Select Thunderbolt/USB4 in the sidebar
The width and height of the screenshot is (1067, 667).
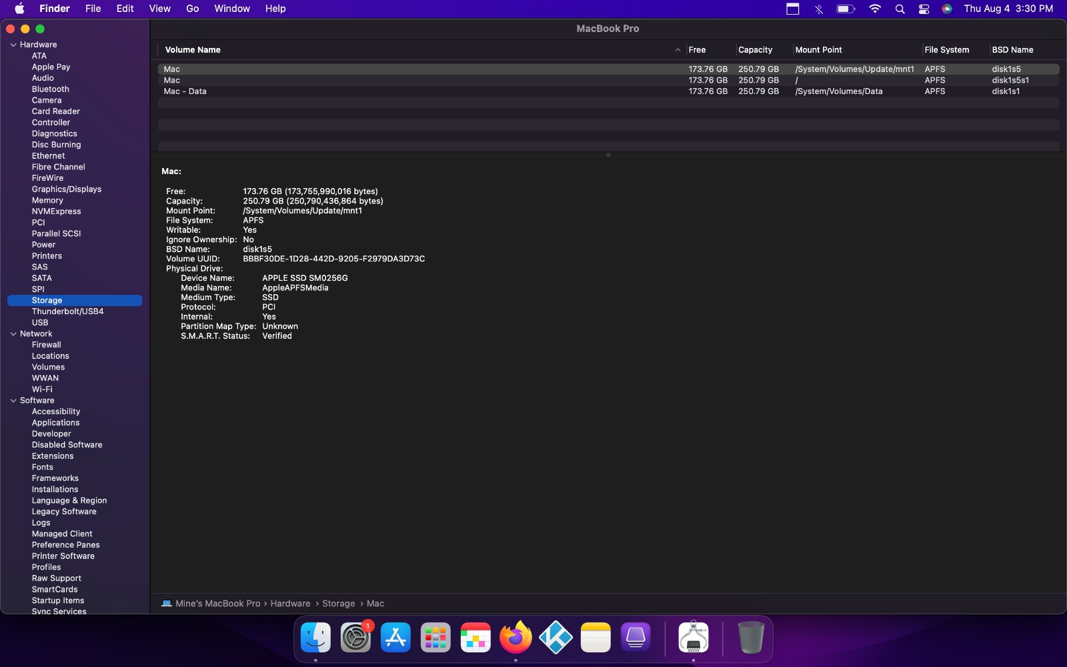point(67,311)
